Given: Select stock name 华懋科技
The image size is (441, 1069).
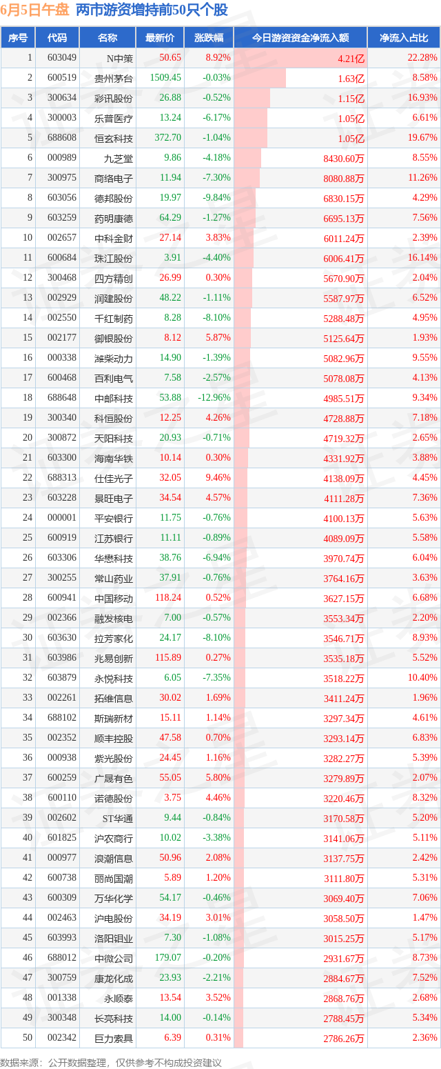Looking at the screenshot, I should 114,558.
